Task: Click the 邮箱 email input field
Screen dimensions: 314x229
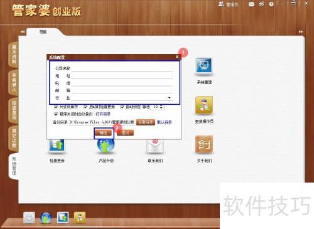Action: click(122, 90)
